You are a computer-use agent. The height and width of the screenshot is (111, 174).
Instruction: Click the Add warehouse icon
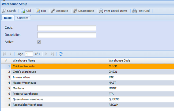(x=23, y=11)
